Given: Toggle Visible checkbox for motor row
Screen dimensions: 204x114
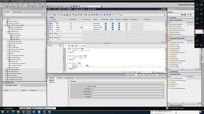Looking at the screenshot, I should click(x=119, y=29).
